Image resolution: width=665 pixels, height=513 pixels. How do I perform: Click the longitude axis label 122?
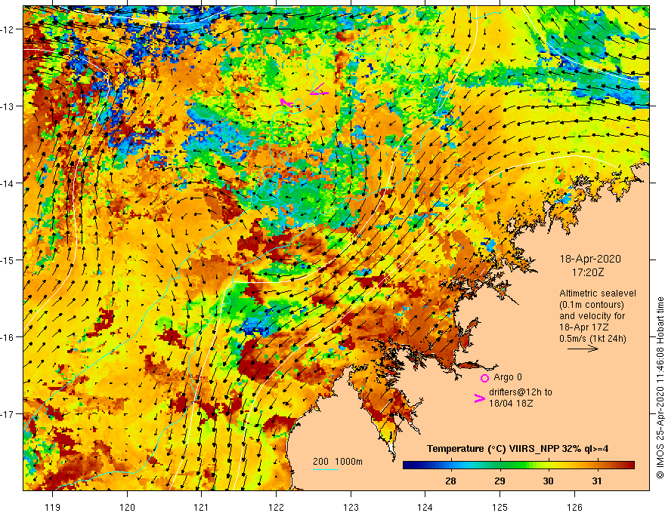276,507
